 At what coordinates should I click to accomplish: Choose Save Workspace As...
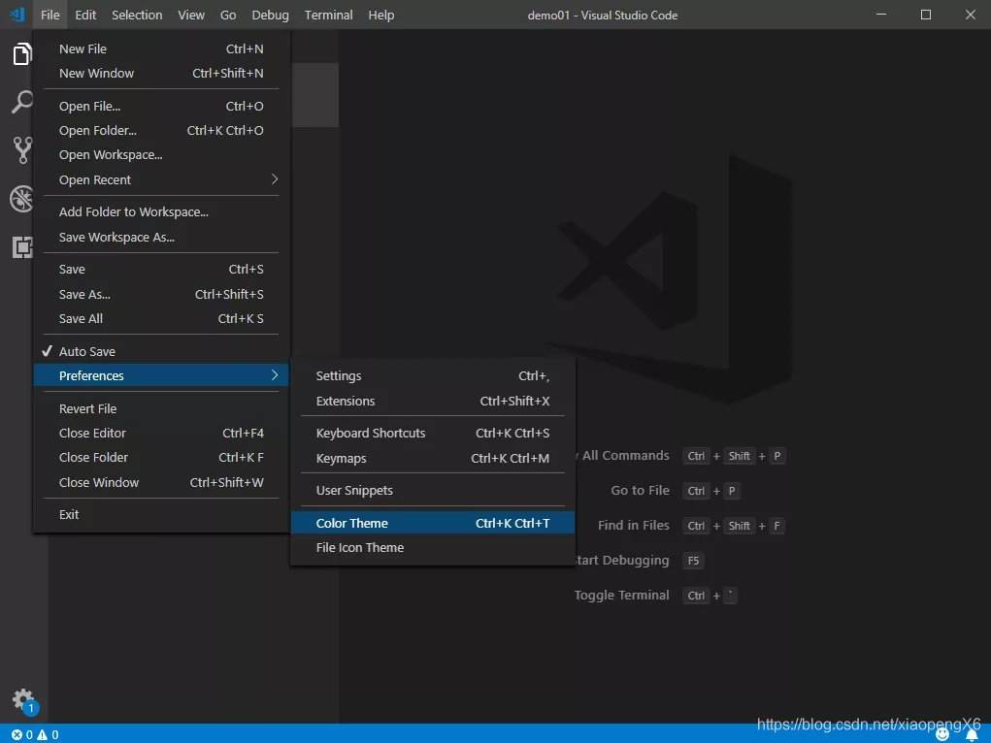tap(161, 238)
